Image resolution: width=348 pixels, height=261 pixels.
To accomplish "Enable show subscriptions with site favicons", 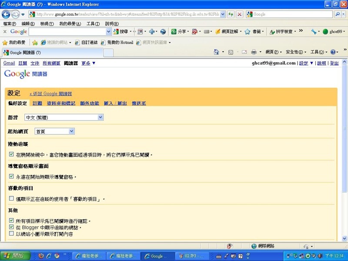I will tap(11, 233).
